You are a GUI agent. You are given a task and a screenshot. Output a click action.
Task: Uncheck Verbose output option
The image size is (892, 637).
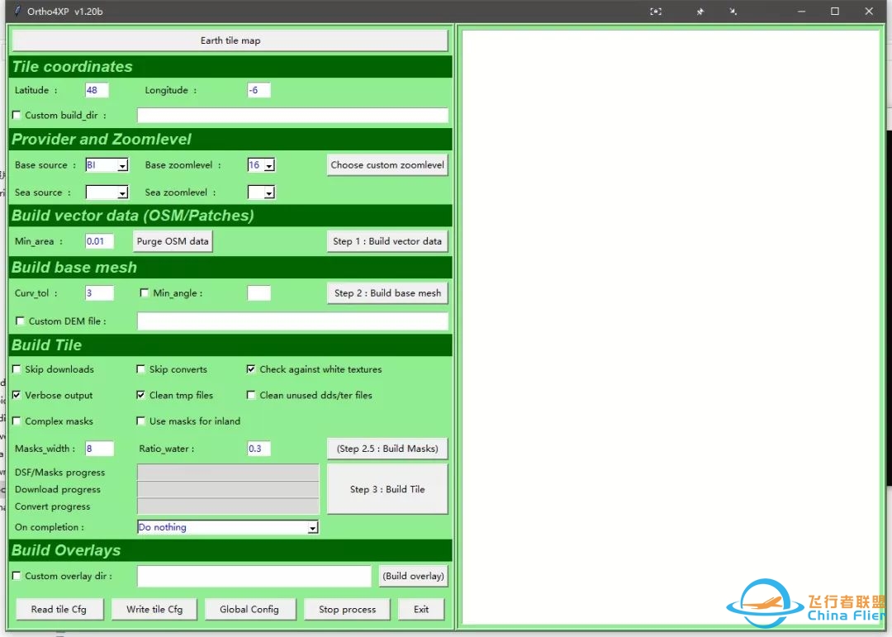coord(17,396)
